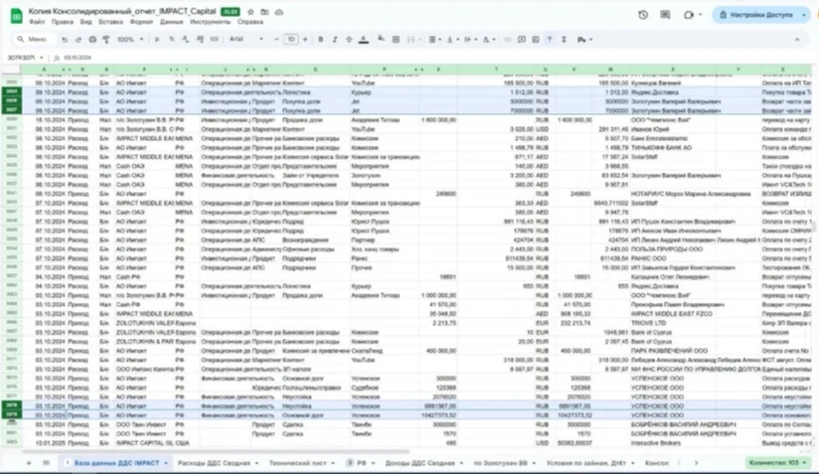Toggle the filter button in the toolbar

pos(550,40)
